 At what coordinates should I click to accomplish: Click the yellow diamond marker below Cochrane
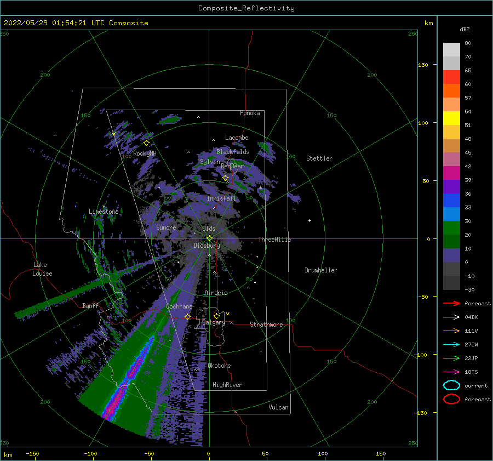point(187,316)
